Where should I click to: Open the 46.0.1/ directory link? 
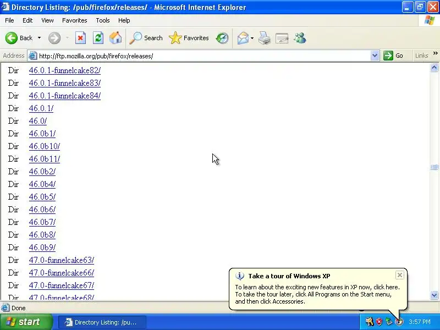tap(41, 108)
